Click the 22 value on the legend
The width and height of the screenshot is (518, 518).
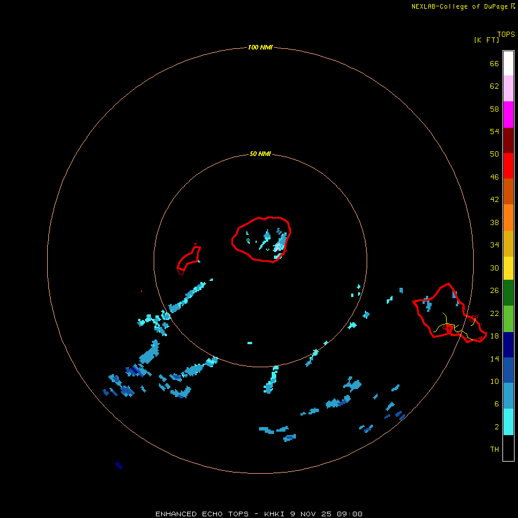click(494, 314)
